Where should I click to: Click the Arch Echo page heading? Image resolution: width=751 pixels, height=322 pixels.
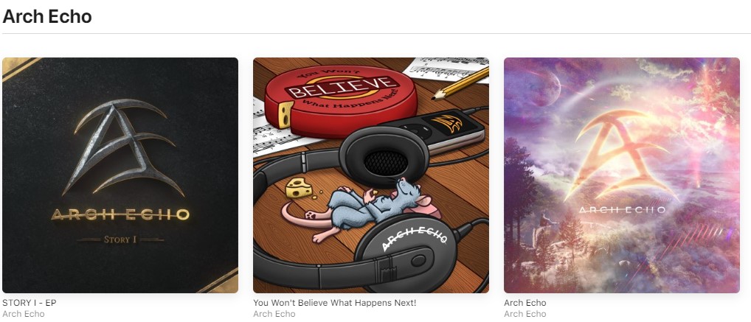[47, 16]
